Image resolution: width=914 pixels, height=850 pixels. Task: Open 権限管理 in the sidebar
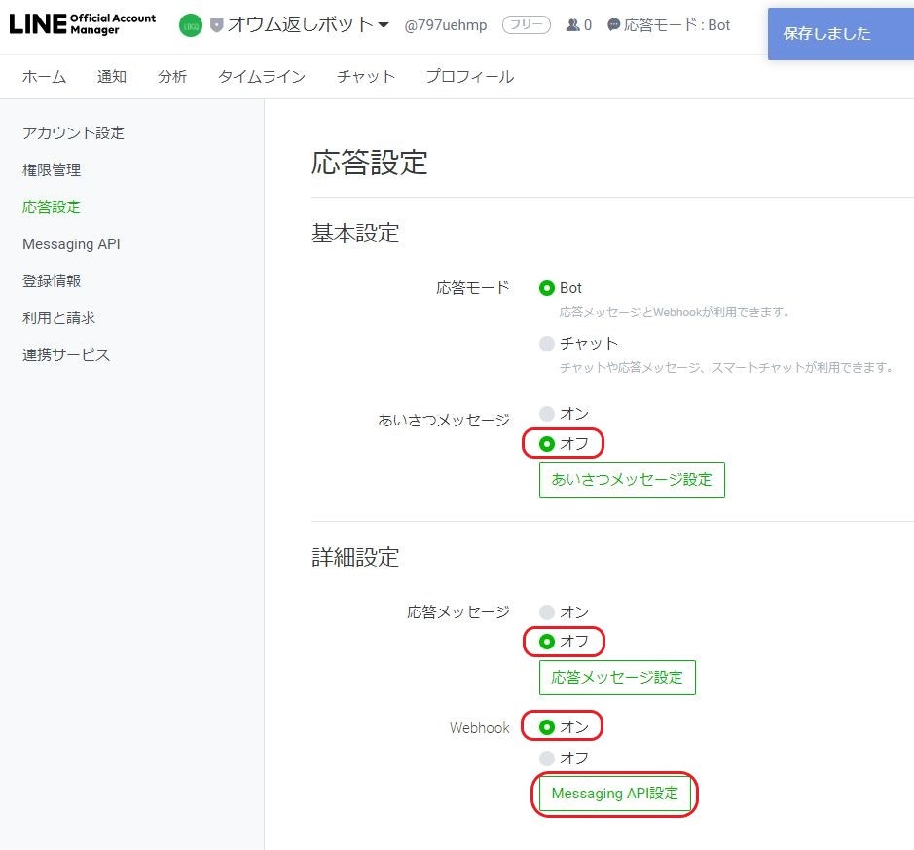coord(52,169)
